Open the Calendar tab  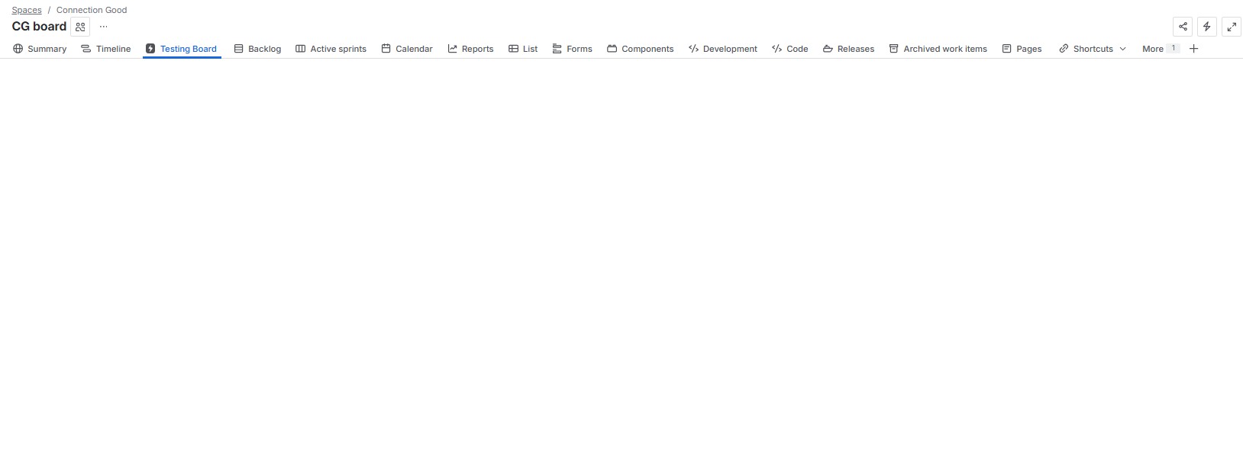[x=407, y=49]
